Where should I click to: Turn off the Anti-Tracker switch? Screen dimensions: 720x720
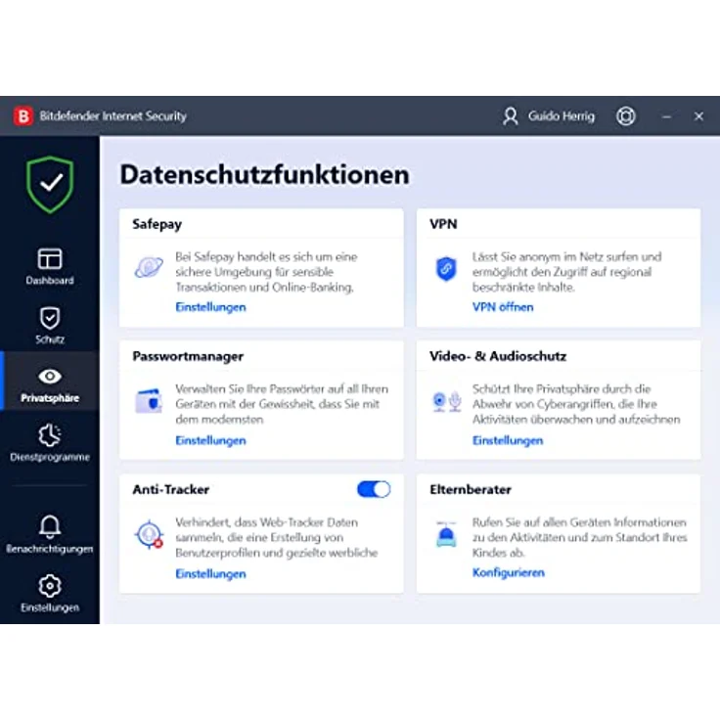point(374,489)
